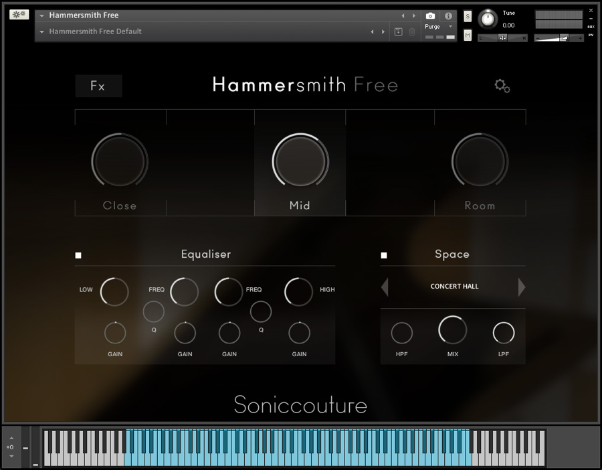This screenshot has width=602, height=470.
Task: Select next reverb space with right arrow
Action: coord(521,287)
